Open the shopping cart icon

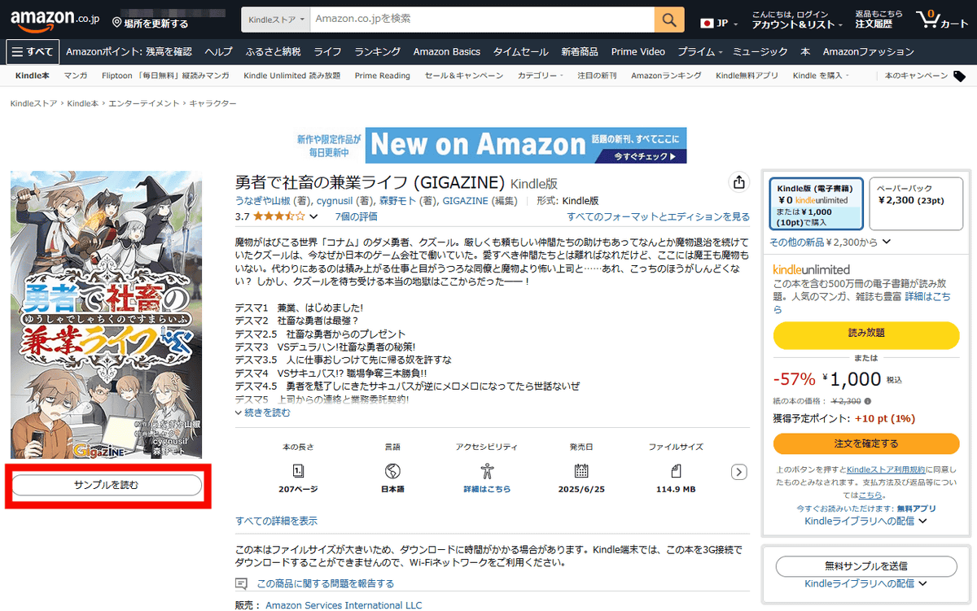(940, 20)
